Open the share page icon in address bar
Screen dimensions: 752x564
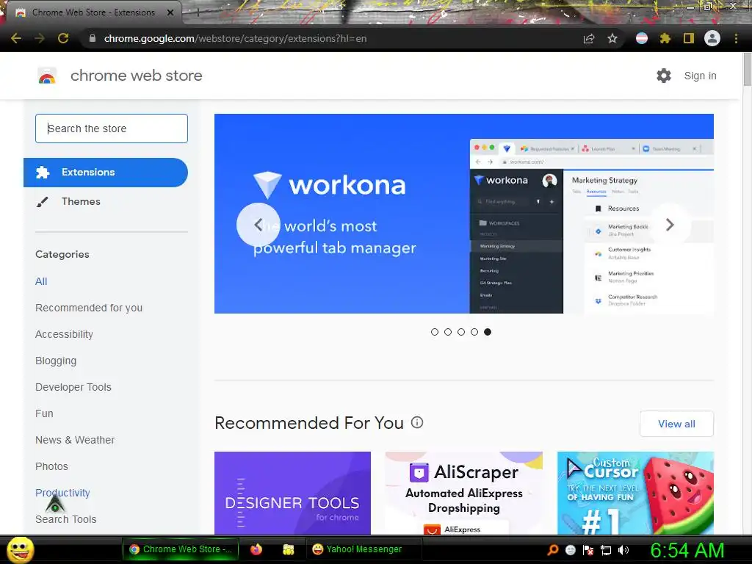589,38
